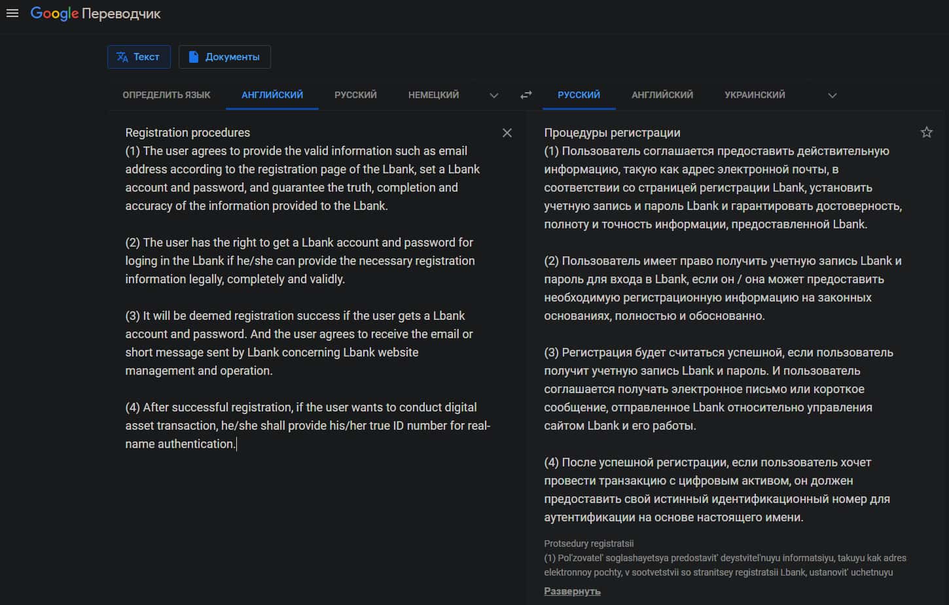Choose РУССКИЙ as source language

point(355,95)
